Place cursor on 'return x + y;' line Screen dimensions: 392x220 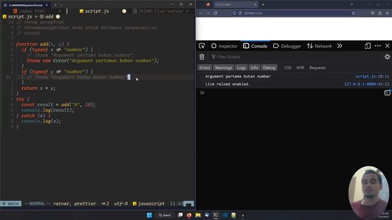(38, 88)
